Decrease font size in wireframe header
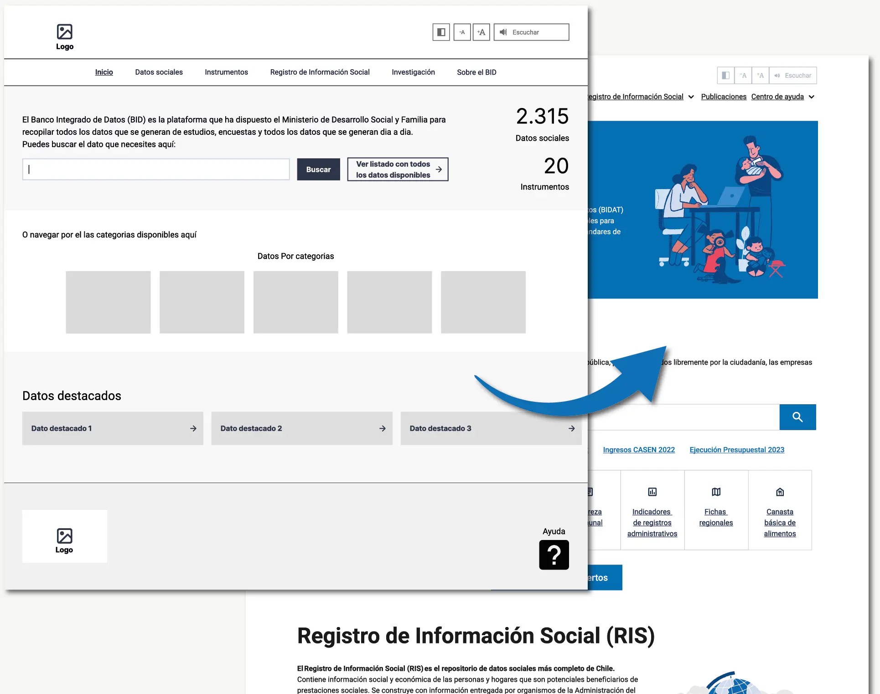 (462, 32)
